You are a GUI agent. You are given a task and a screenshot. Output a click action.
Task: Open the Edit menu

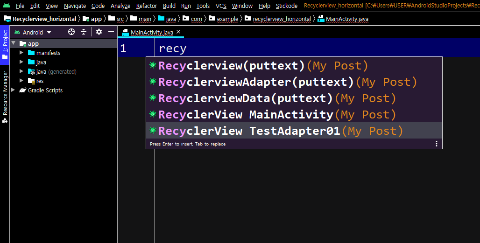(35, 6)
